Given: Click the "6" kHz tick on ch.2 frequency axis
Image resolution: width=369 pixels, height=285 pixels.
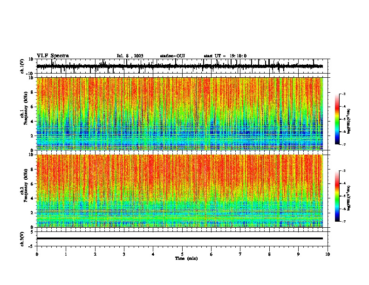Looking at the screenshot, I should (x=33, y=183).
